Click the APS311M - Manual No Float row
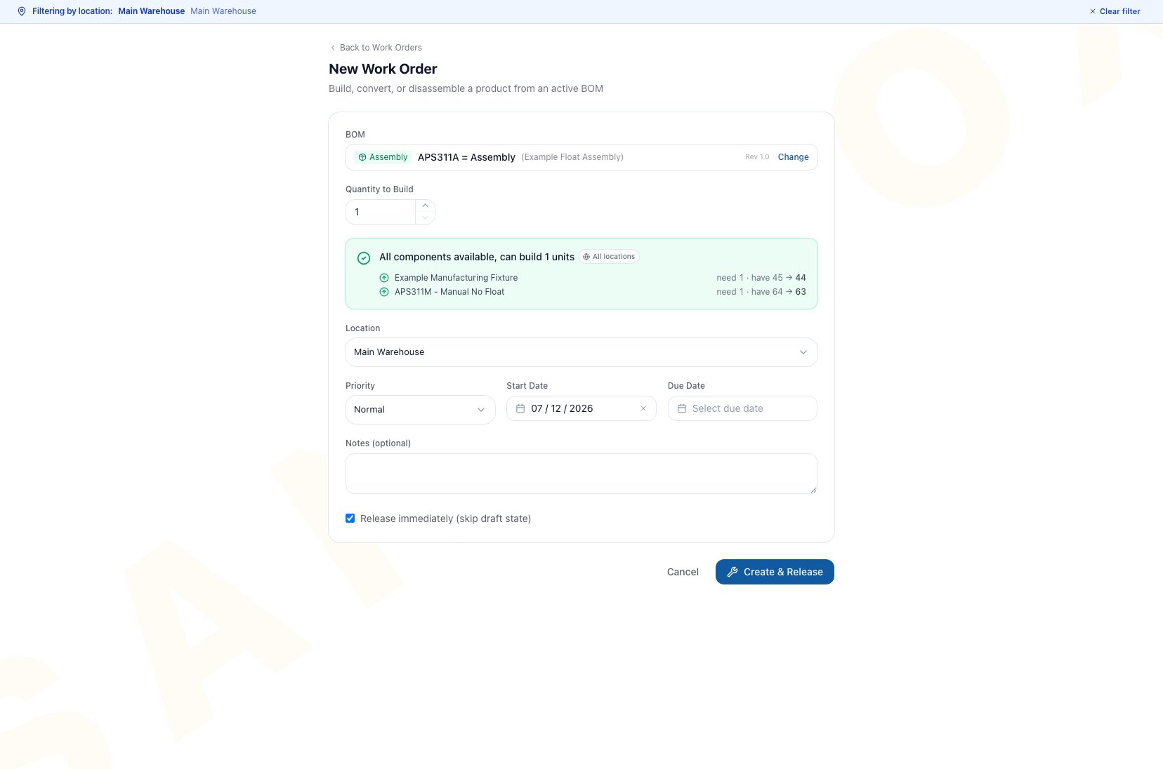1163x769 pixels. click(592, 292)
